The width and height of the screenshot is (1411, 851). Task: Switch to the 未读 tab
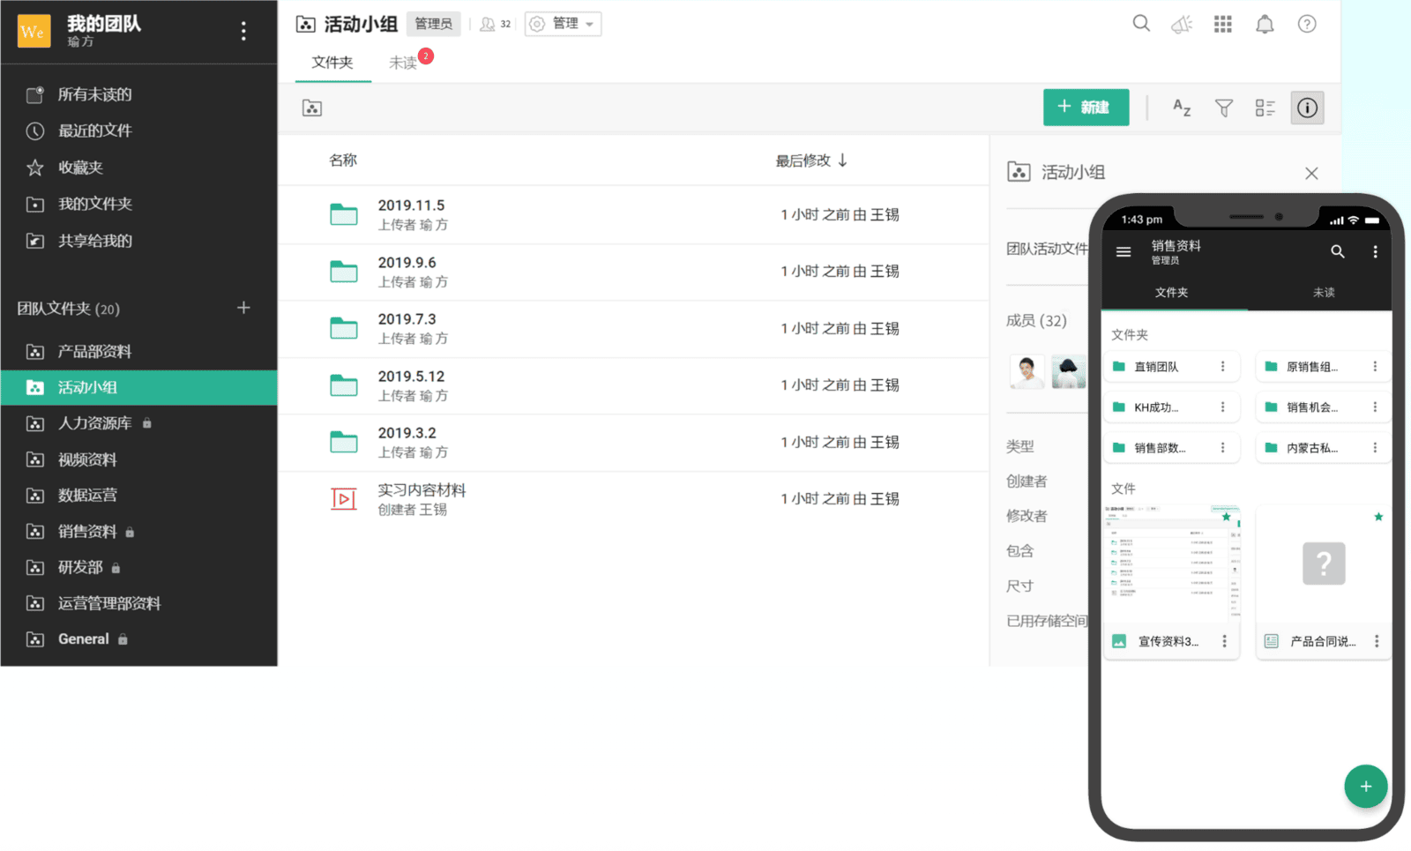404,63
